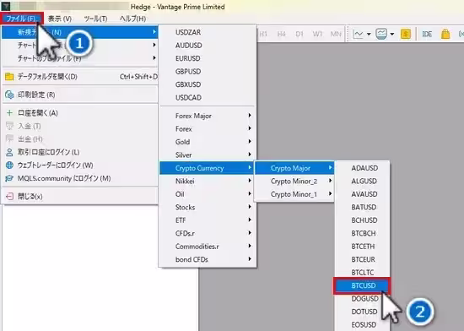Open the Crypto Minor_1 submenu
This screenshot has width=464, height=331.
(294, 194)
